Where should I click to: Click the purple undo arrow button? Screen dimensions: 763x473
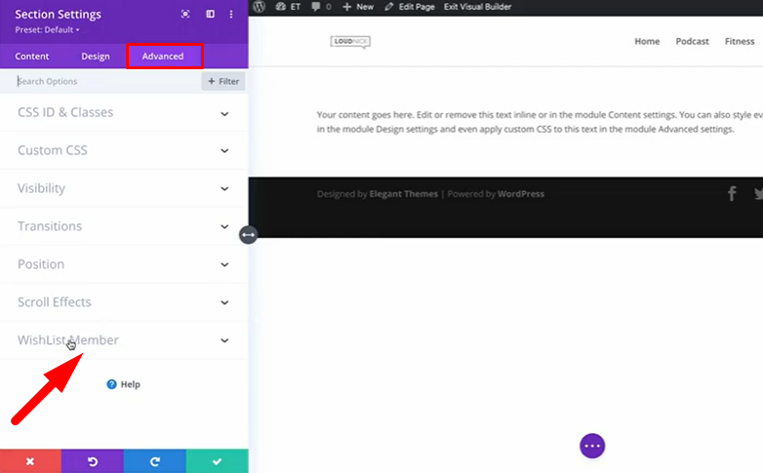pyautogui.click(x=93, y=461)
